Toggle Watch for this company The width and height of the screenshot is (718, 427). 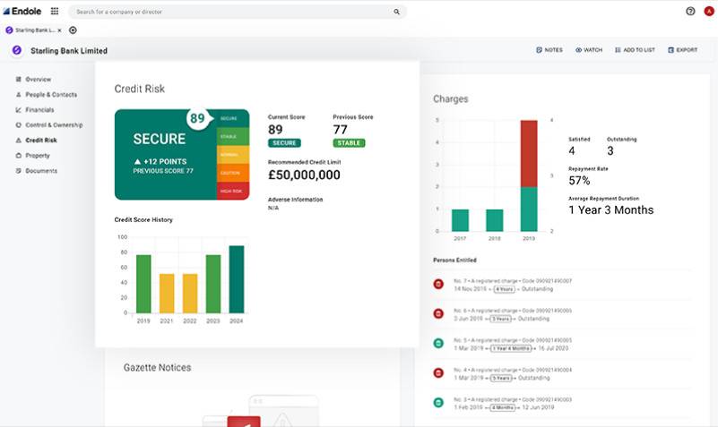tap(589, 50)
